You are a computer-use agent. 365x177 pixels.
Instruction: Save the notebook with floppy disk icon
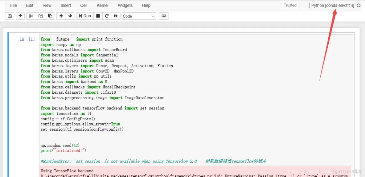pyautogui.click(x=10, y=16)
